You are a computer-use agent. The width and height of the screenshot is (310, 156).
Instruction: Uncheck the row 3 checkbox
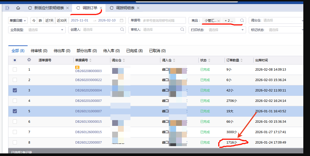pos(15,90)
